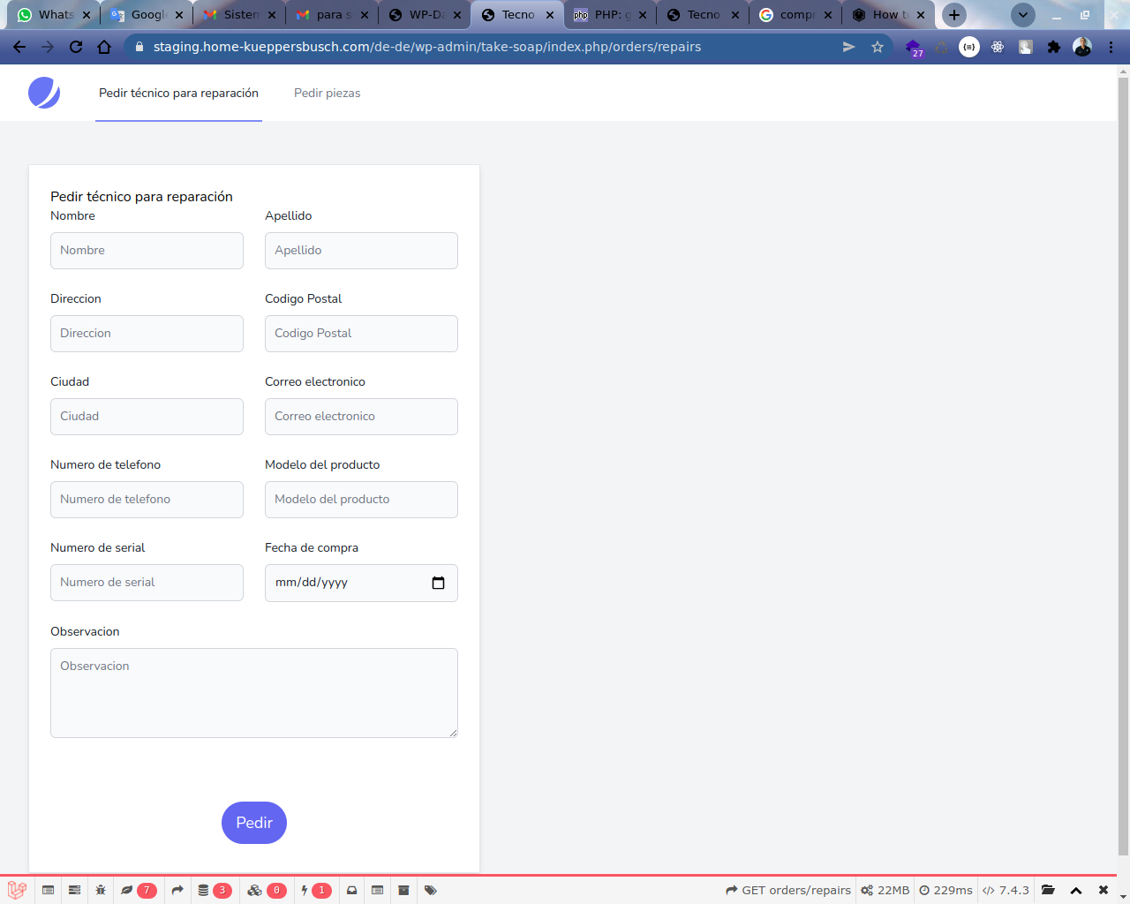
Task: Open the leaf views panel showing 7
Action: point(138,890)
